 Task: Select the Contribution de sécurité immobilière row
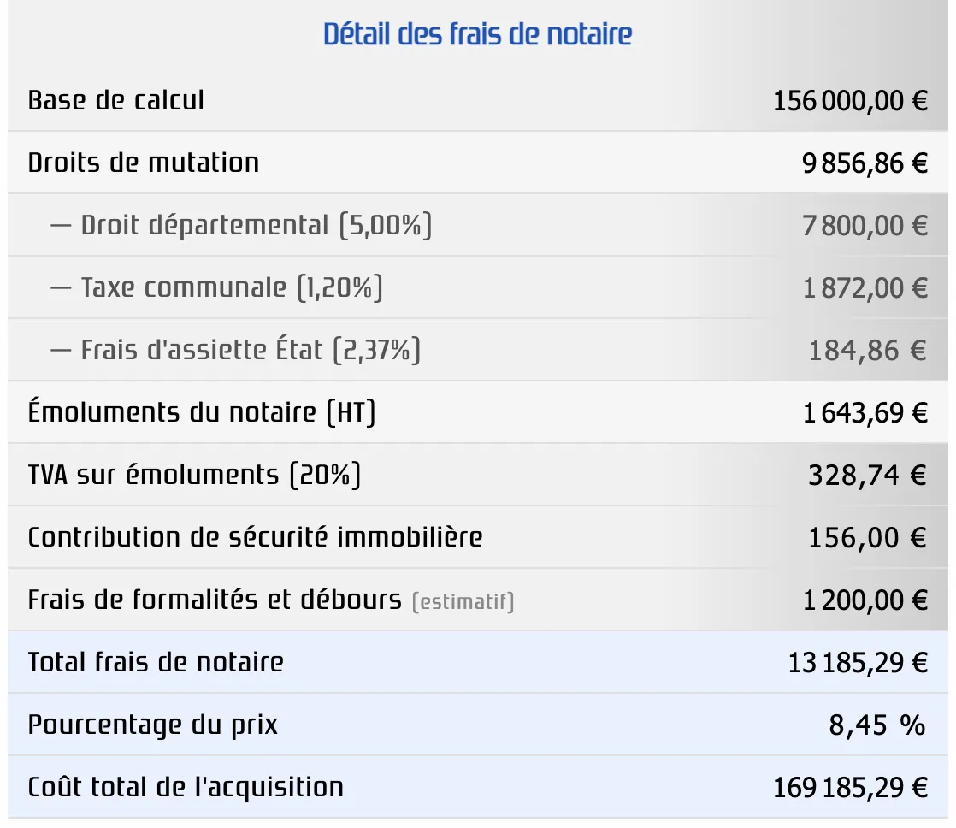click(x=255, y=537)
